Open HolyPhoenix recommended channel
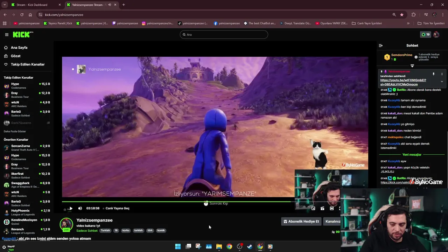This screenshot has width=448, height=252. [x=27, y=212]
